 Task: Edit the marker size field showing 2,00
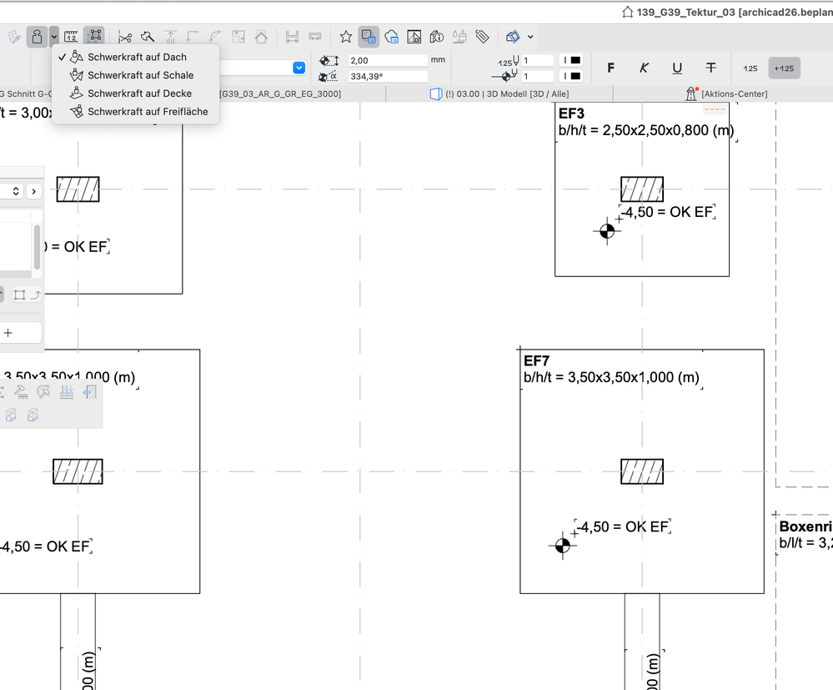click(388, 60)
